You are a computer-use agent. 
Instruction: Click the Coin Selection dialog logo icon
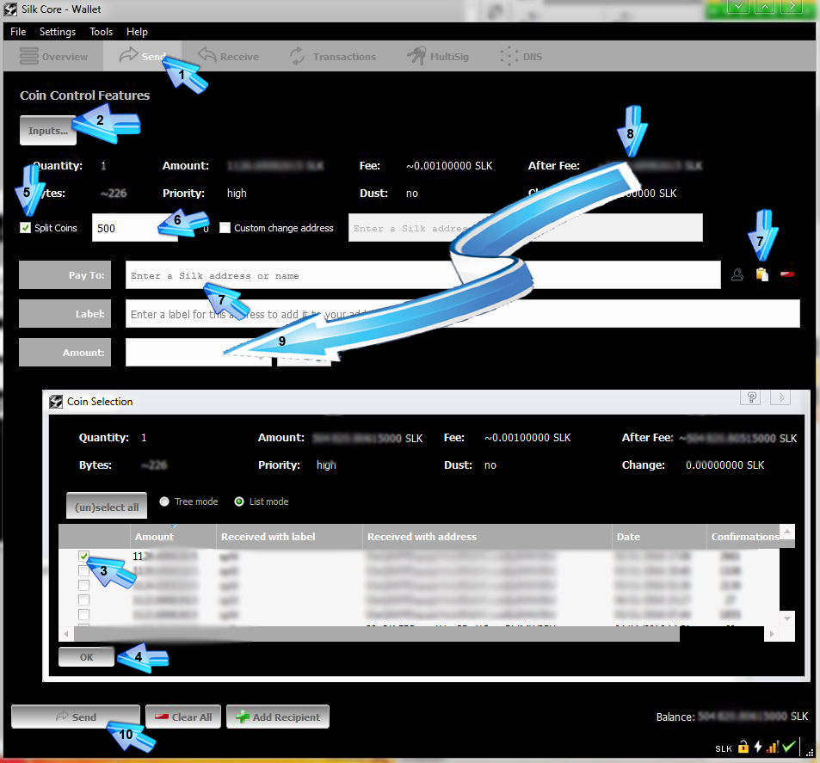pyautogui.click(x=55, y=402)
